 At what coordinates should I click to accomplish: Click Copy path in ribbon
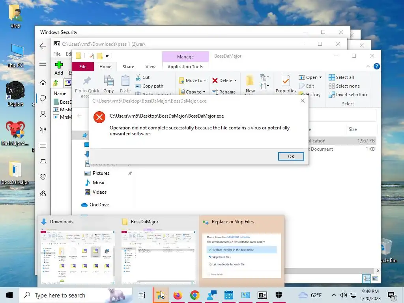150,86
